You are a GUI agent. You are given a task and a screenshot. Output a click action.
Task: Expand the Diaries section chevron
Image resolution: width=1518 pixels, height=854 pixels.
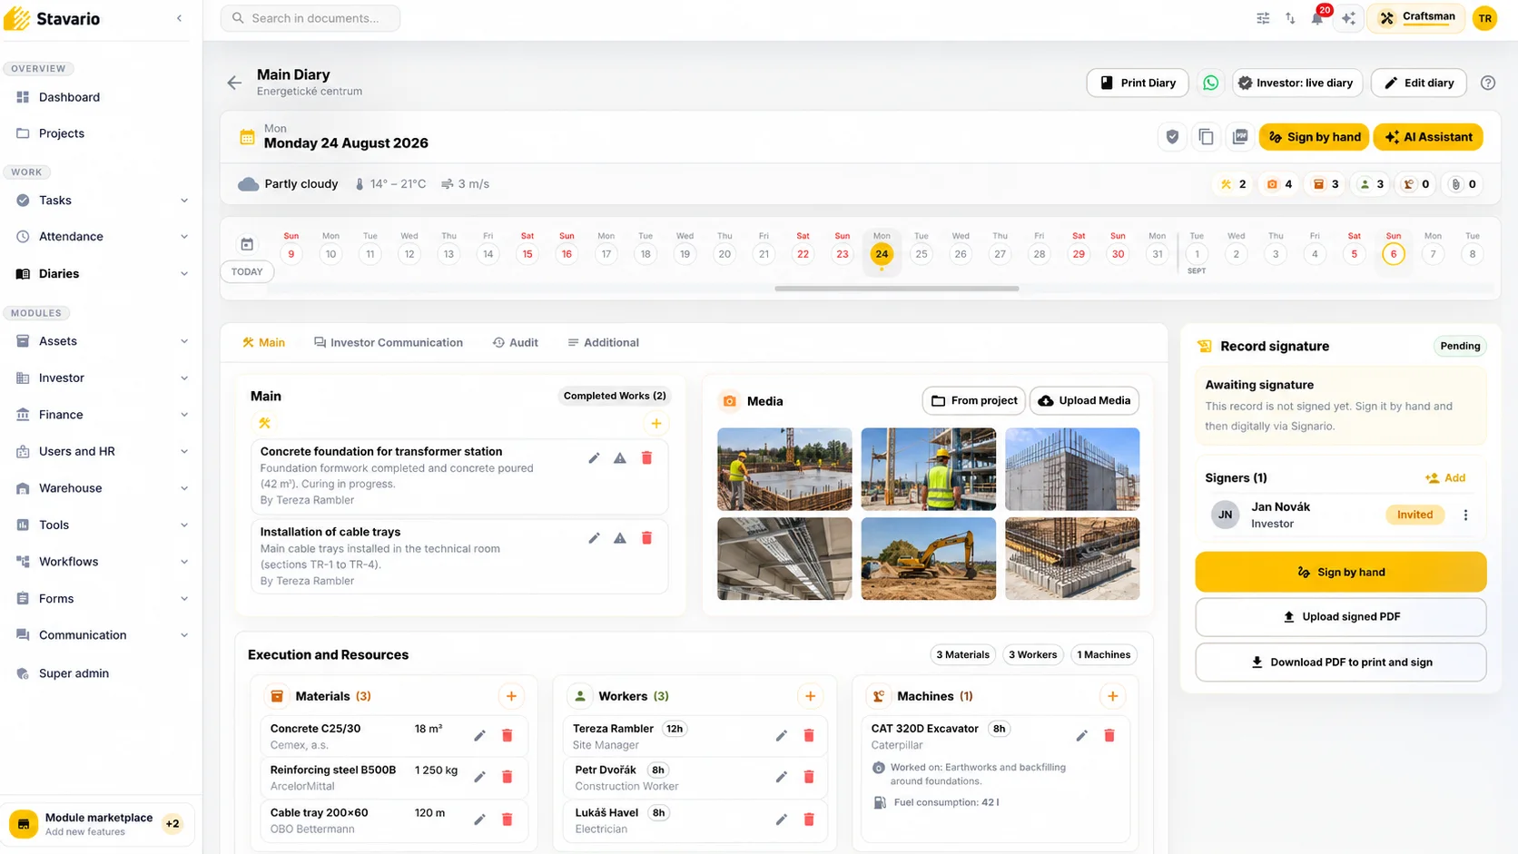(x=184, y=274)
